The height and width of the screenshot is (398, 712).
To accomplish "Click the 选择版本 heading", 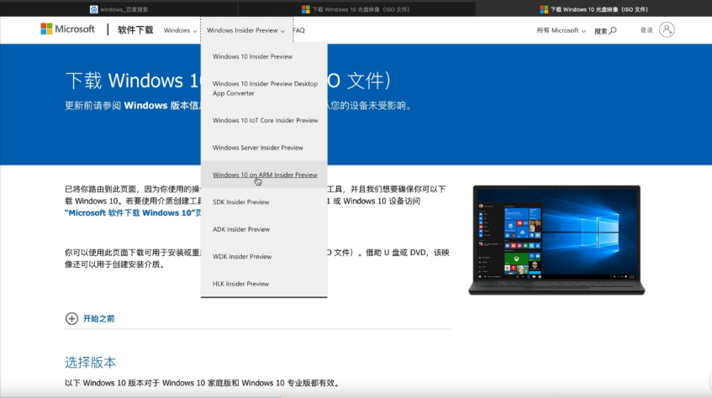I will (x=90, y=362).
